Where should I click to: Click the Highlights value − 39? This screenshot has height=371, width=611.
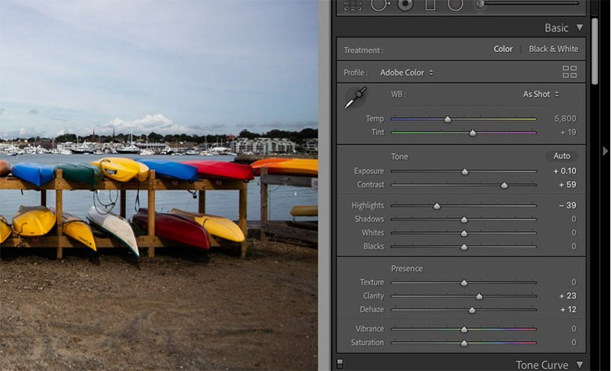[x=567, y=205]
